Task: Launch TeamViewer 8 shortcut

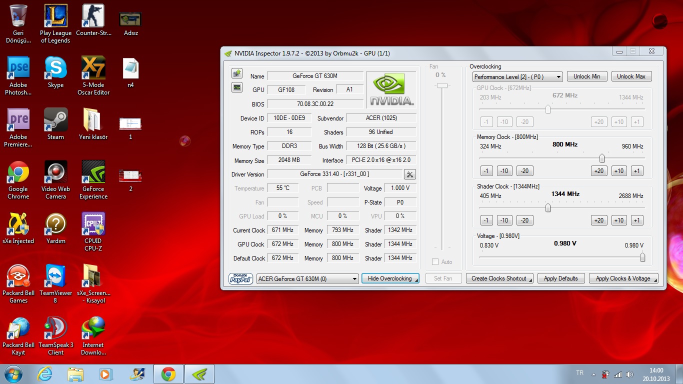Action: 55,283
